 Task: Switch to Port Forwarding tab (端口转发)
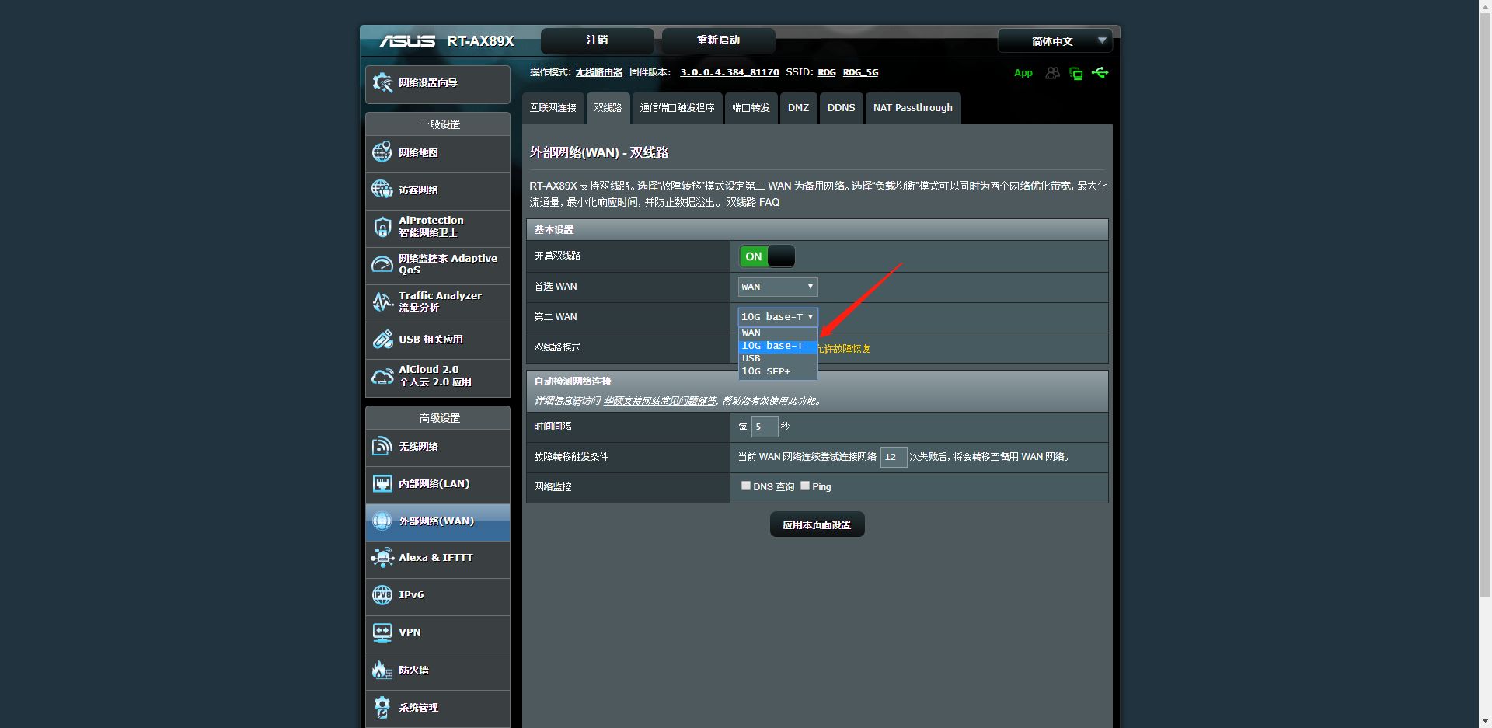(x=751, y=108)
